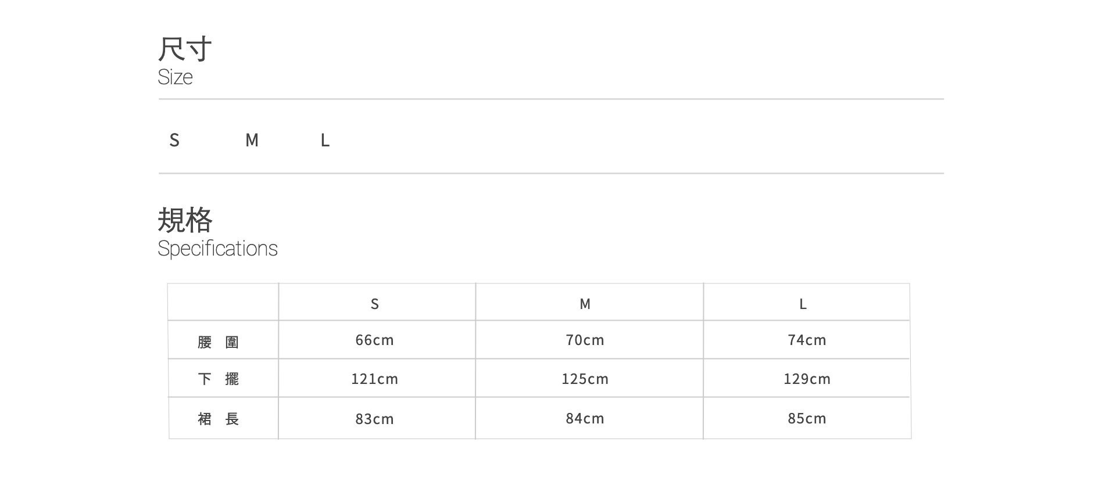Click the S column header in the table
The width and height of the screenshot is (1116, 503).
coord(375,304)
